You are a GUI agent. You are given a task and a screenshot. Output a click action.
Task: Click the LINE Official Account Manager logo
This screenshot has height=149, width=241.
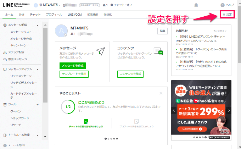point(16,5)
